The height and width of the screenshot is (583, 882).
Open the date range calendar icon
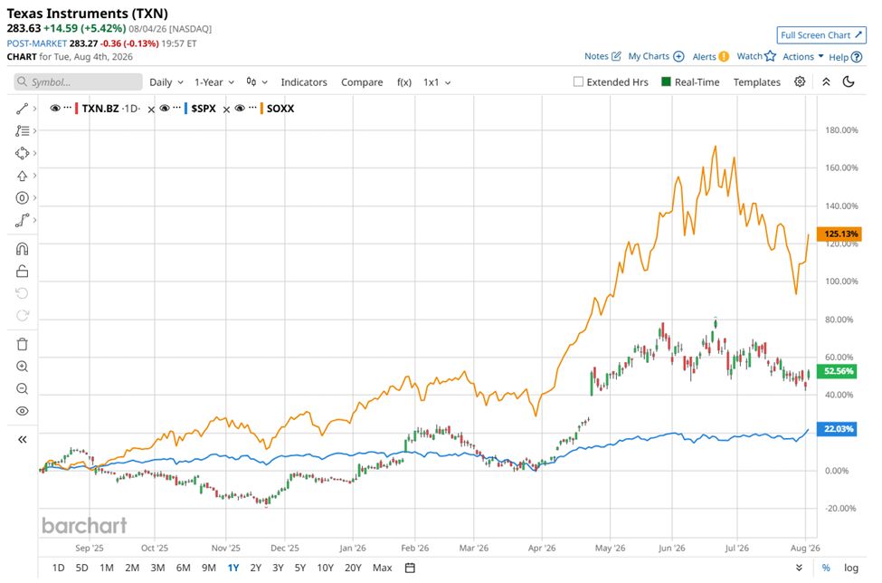pyautogui.click(x=410, y=568)
